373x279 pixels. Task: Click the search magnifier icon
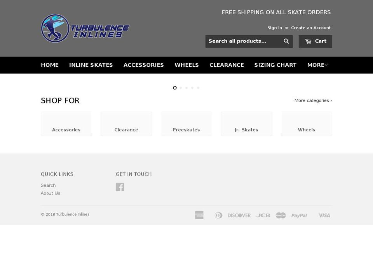(286, 41)
